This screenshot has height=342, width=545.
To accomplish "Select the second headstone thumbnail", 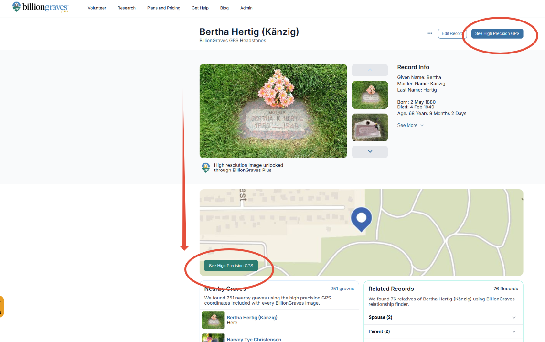I will tap(370, 127).
